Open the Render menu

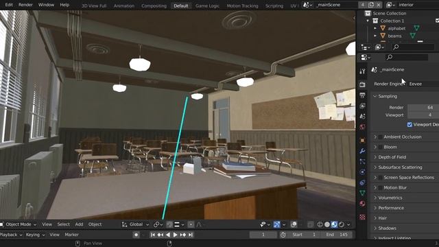(25, 5)
